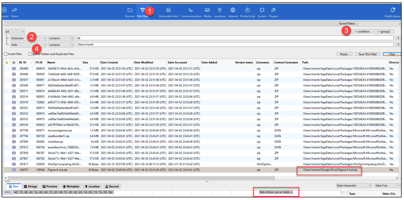This screenshot has width=404, height=200.
Task: Open the All match-type dropdown
Action: [15, 32]
